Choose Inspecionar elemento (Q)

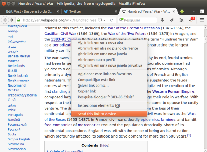(109, 105)
